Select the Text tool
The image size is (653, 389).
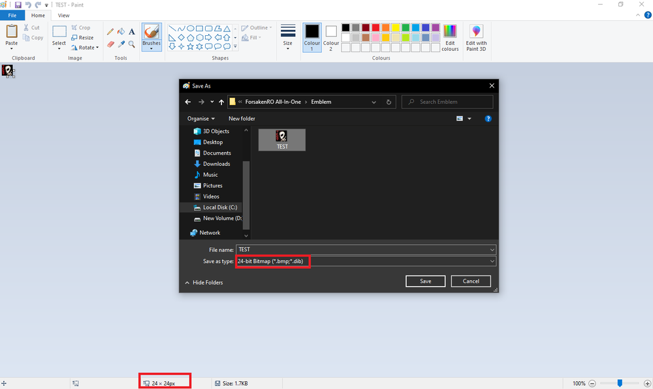(x=132, y=31)
